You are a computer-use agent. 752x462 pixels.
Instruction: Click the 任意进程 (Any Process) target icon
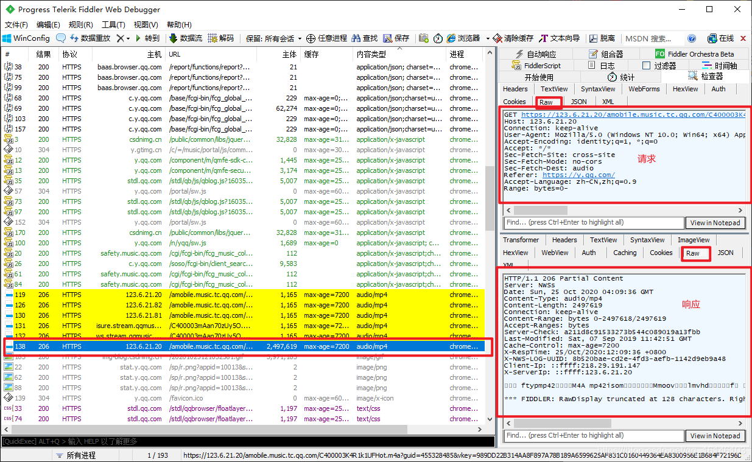311,38
